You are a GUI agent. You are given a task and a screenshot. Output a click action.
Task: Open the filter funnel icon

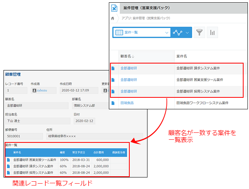pyautogui.click(x=199, y=32)
